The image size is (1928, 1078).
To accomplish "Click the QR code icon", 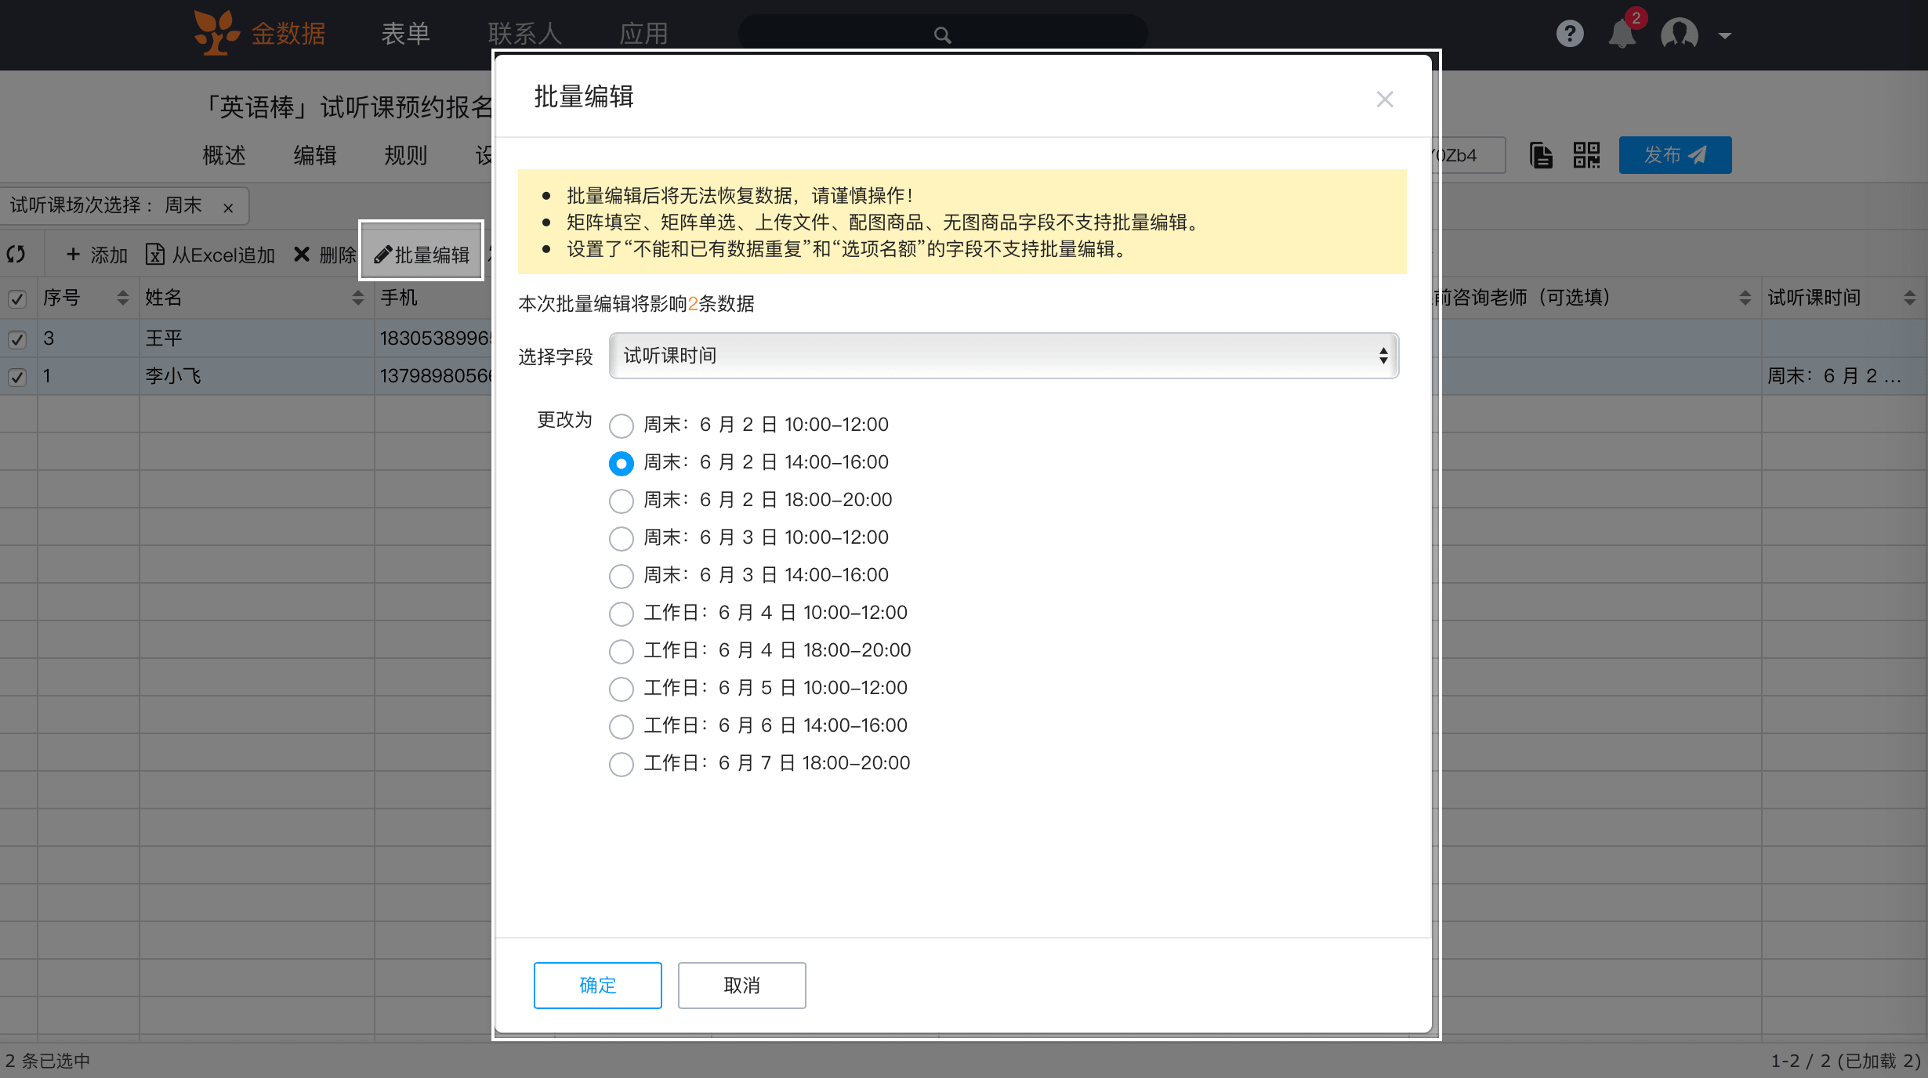I will pos(1586,155).
